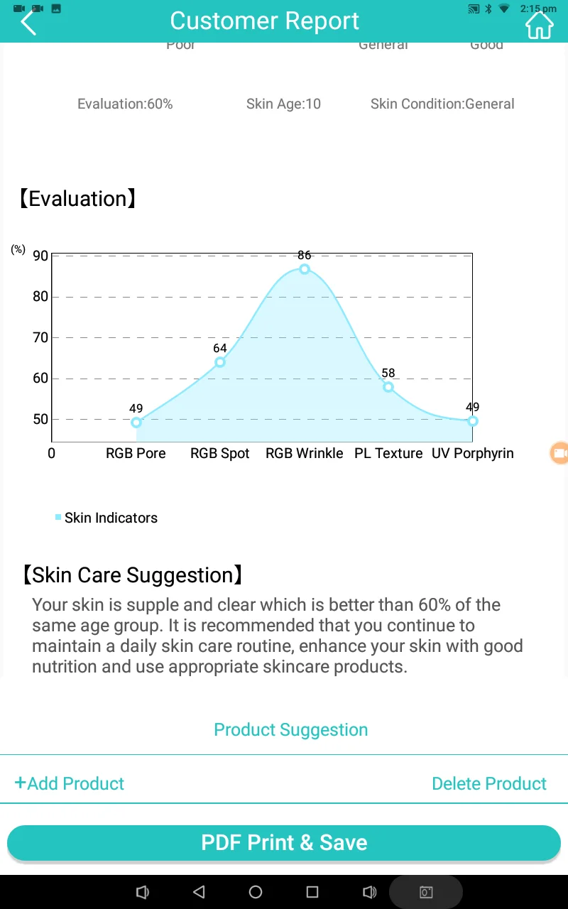Viewport: 568px width, 909px height.
Task: Click the PL Texture data point at 58
Action: pyautogui.click(x=388, y=387)
